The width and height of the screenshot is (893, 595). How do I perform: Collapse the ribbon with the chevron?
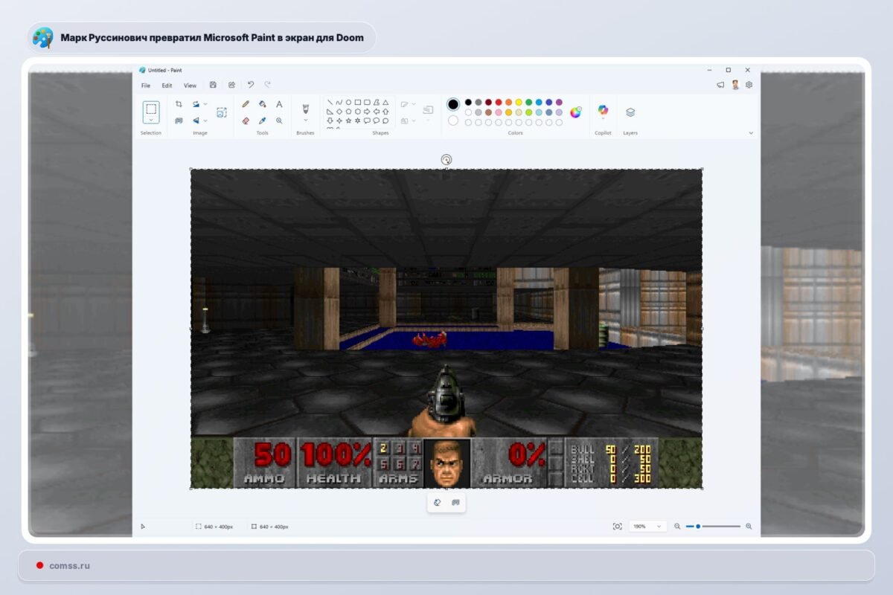(x=750, y=133)
